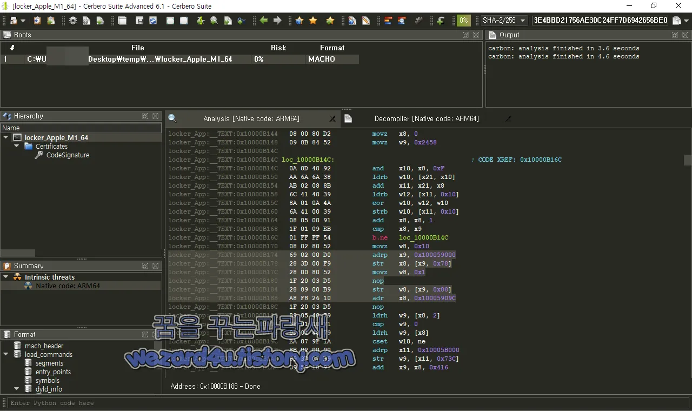Open settings via the gear icon
The width and height of the screenshot is (692, 411).
tap(73, 21)
